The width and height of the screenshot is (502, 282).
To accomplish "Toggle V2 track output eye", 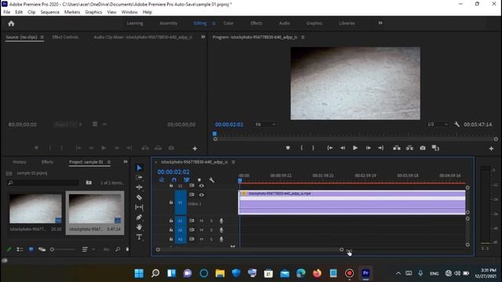I will pyautogui.click(x=201, y=186).
